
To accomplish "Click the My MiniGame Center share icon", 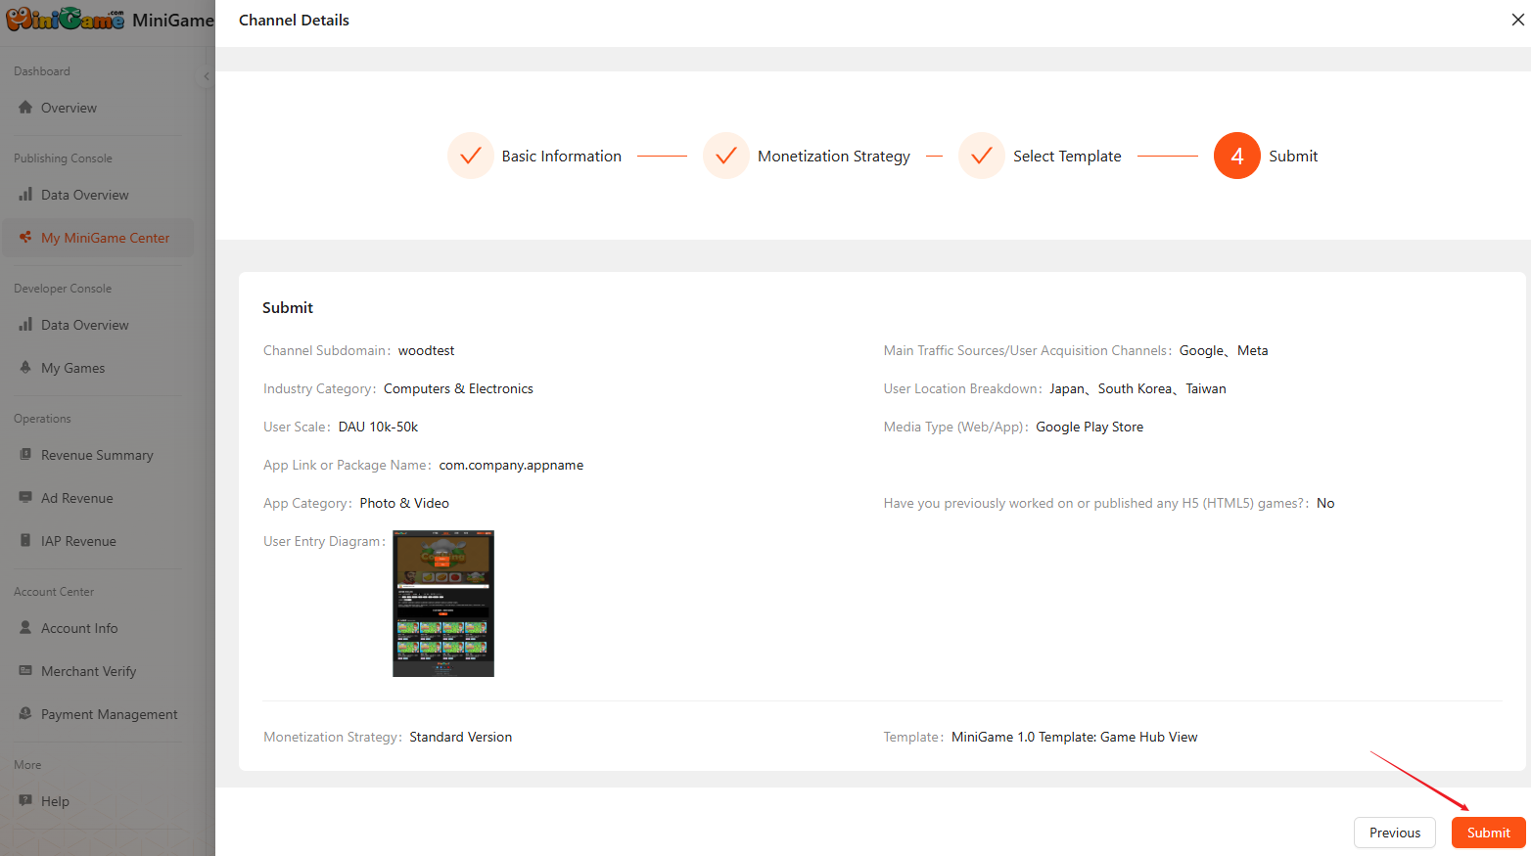I will point(25,237).
